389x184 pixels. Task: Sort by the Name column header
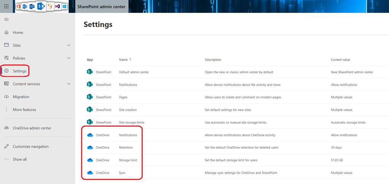coord(123,60)
